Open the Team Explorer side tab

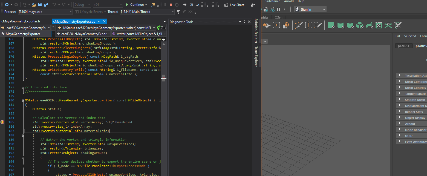[x=256, y=57]
